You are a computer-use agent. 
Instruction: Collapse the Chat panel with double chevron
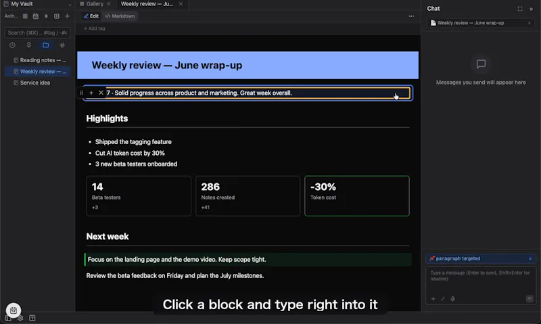532,9
